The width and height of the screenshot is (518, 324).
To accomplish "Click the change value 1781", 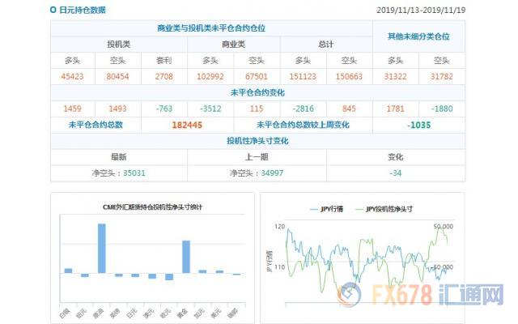I will click(x=396, y=109).
